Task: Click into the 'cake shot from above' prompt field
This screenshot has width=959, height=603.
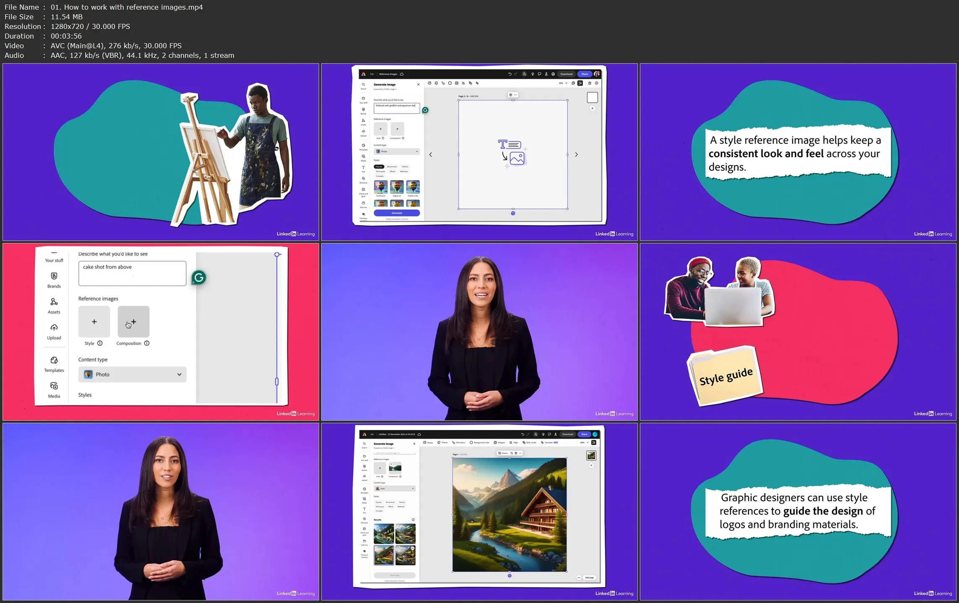Action: [x=132, y=273]
